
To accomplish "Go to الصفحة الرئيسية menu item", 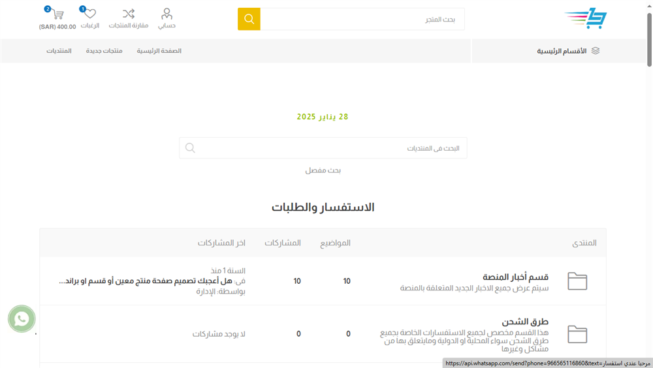I will coord(159,51).
